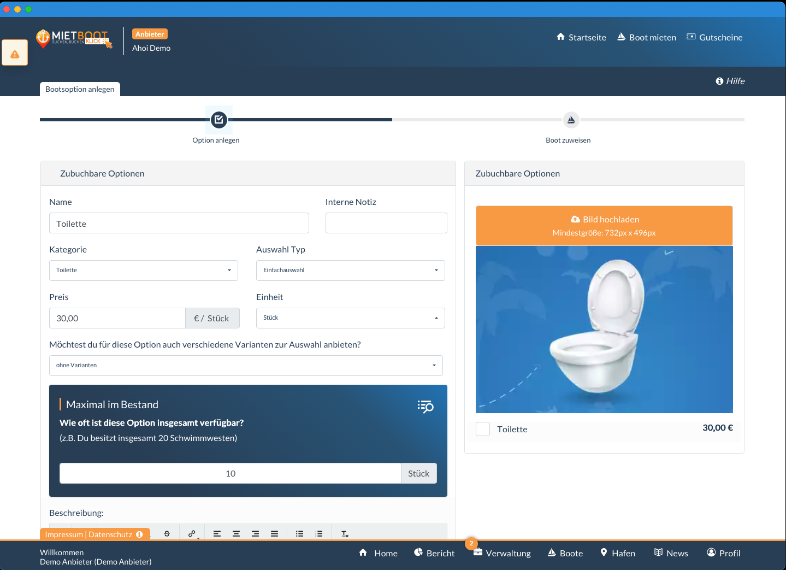
Task: Select the Bootsoption anlegen tab
Action: click(x=80, y=89)
